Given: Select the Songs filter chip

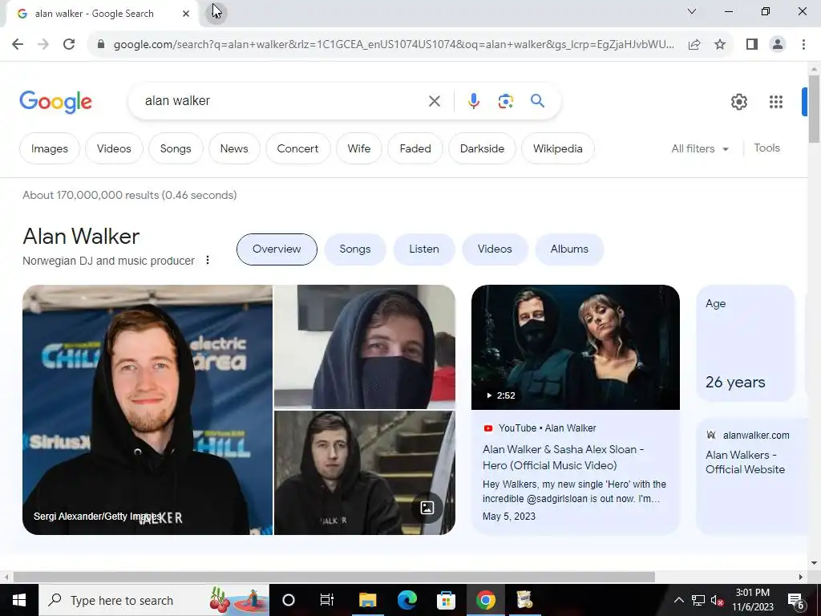Looking at the screenshot, I should 176,148.
